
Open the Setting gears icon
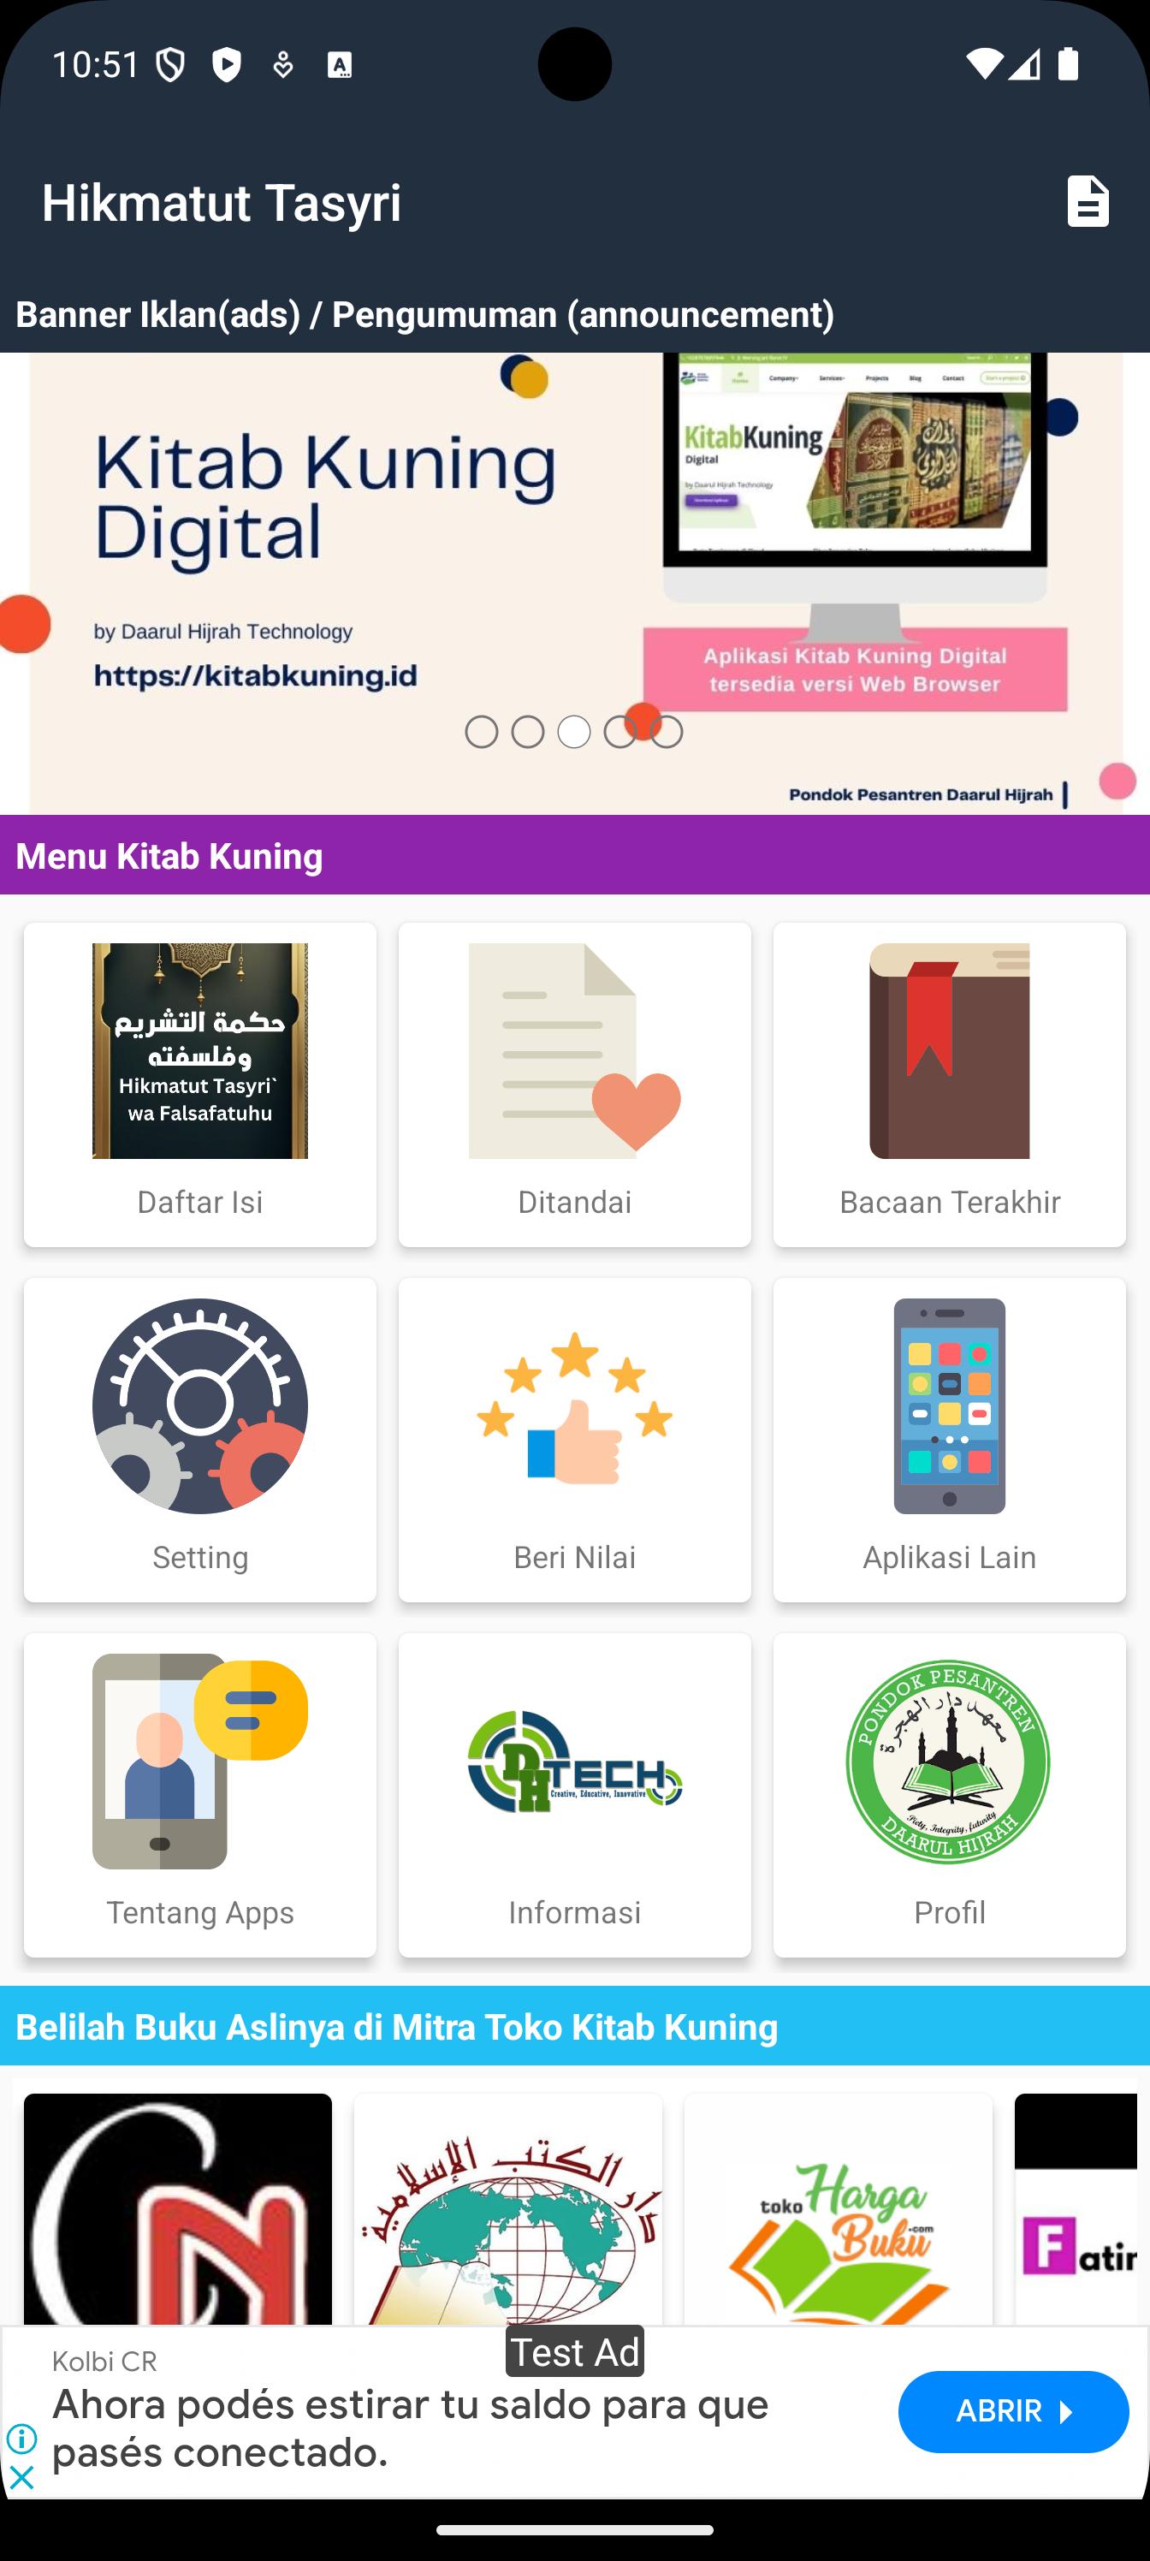tap(199, 1405)
